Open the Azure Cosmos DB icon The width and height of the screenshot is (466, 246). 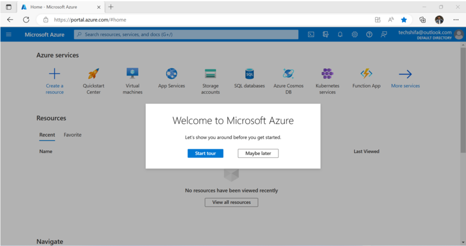288,74
